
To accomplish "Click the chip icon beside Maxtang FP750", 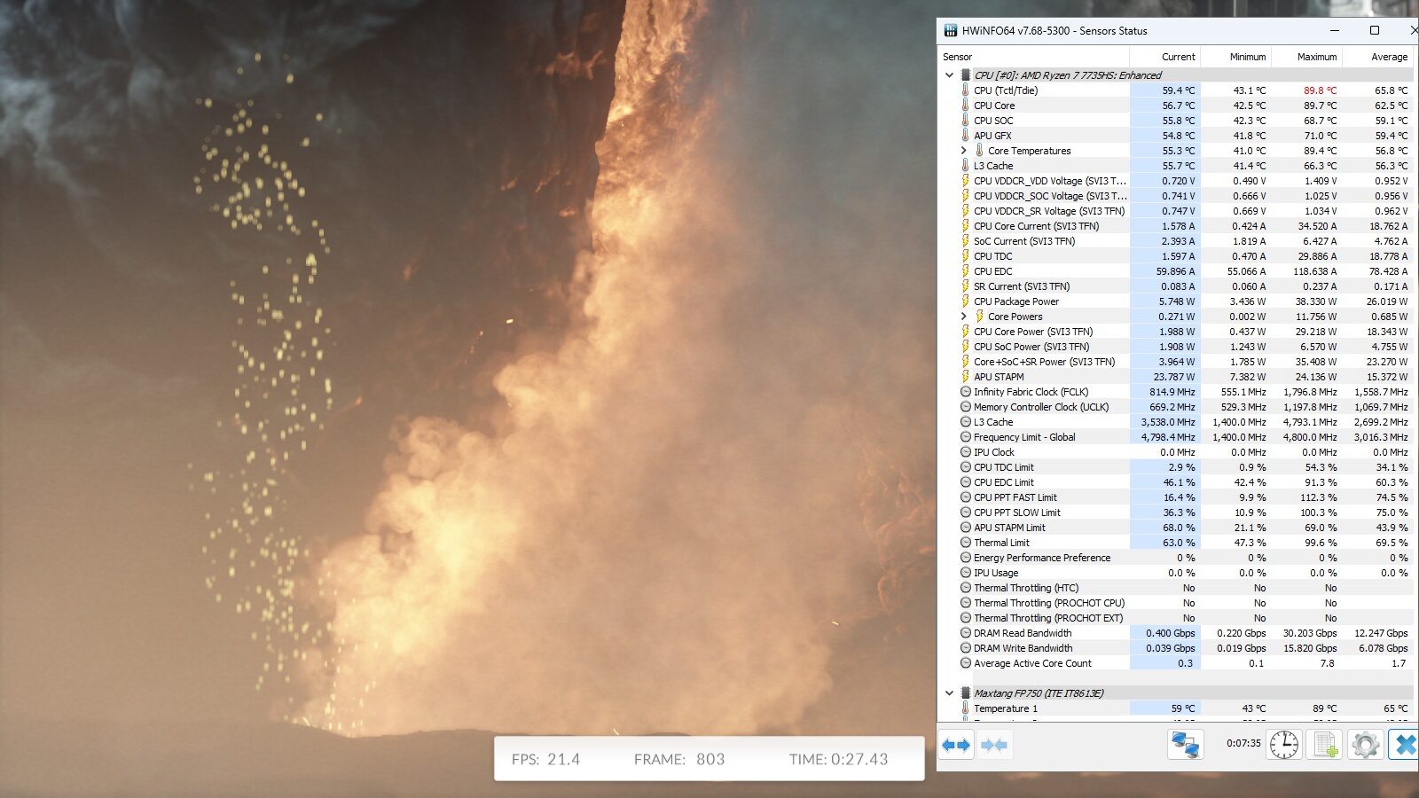I will coord(965,693).
